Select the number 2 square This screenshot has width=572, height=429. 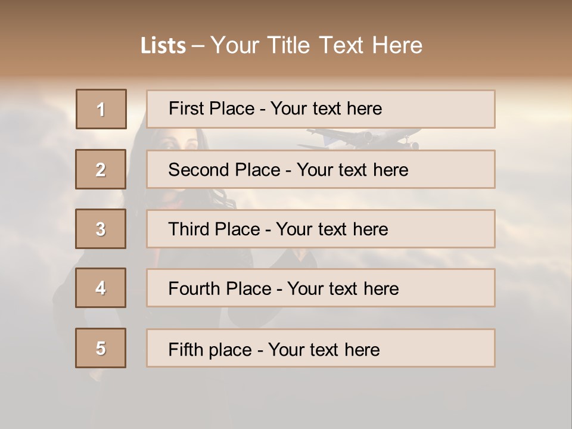click(x=101, y=169)
